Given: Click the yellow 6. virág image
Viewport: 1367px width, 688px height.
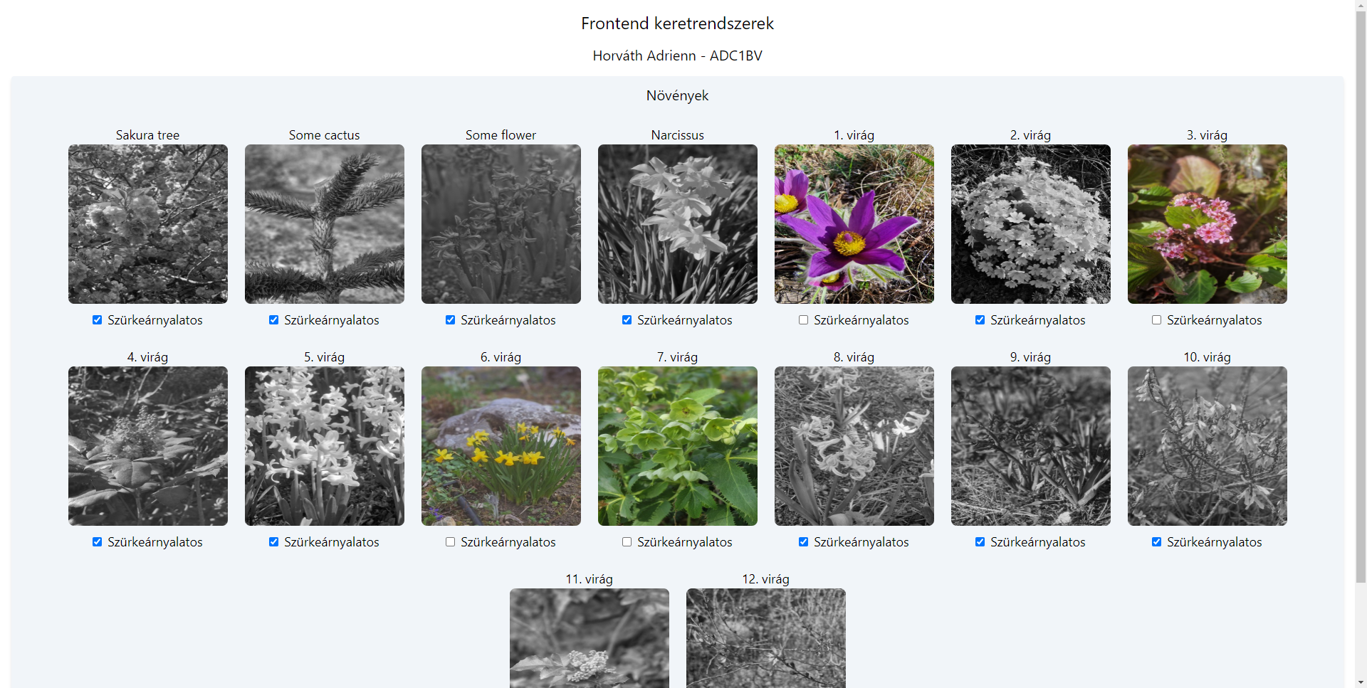Looking at the screenshot, I should [x=501, y=446].
